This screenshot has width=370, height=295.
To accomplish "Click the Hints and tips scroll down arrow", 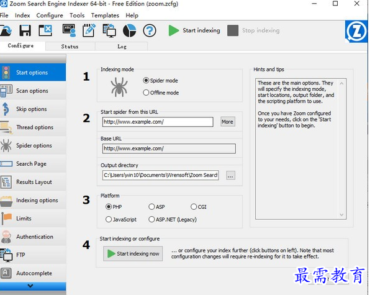I will (x=341, y=214).
